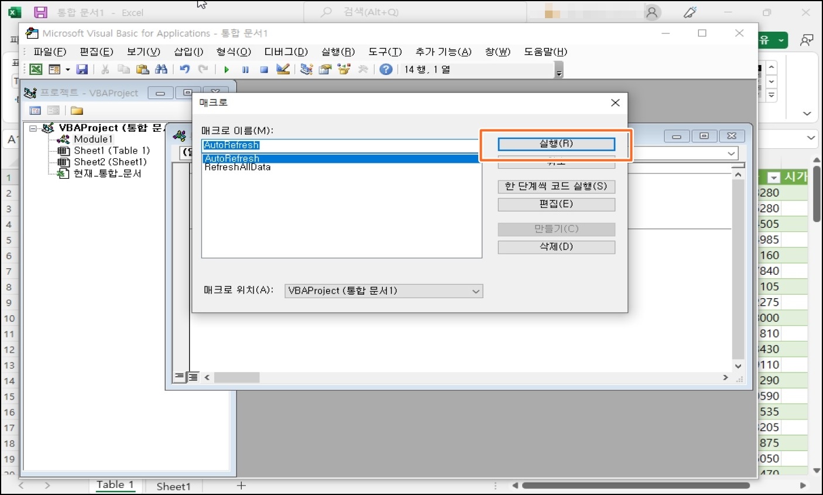Open the 편집(E) menu

(x=97, y=52)
